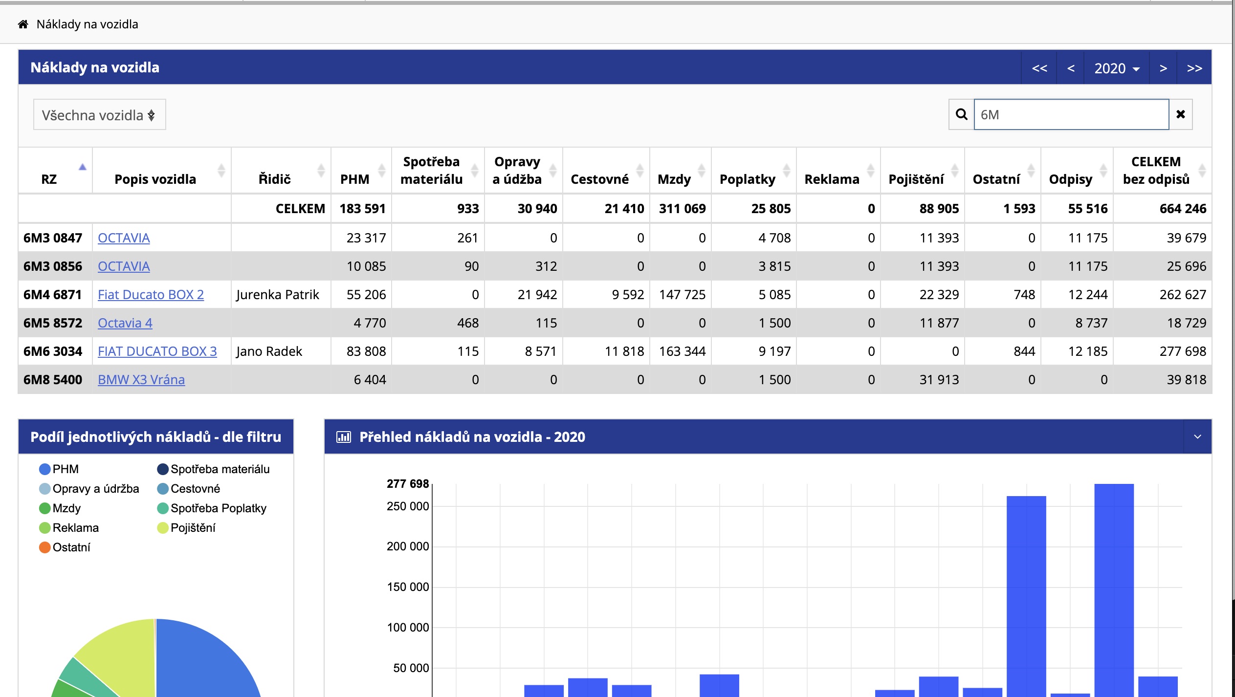This screenshot has width=1235, height=697.
Task: Clear the search field with X icon
Action: point(1181,114)
